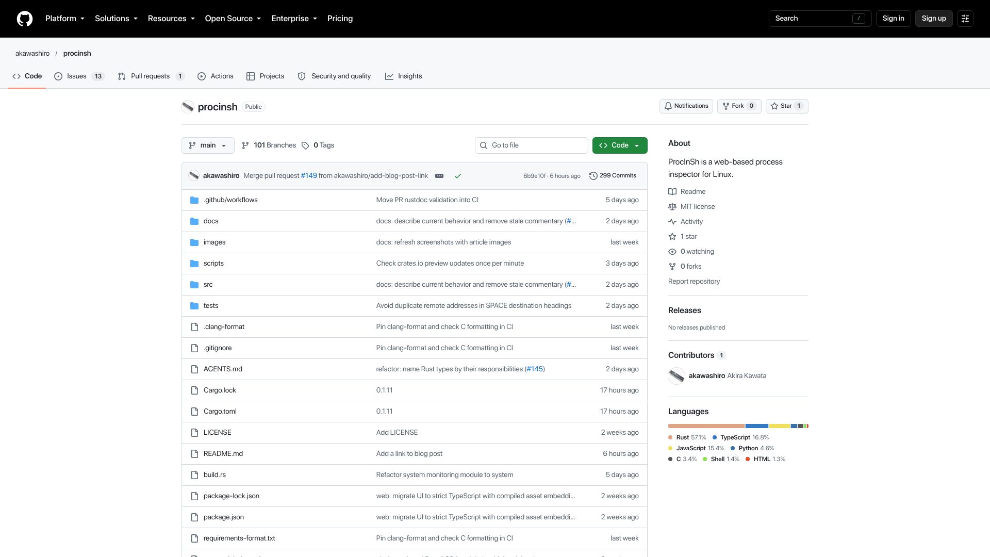Click the star icon in Star button
This screenshot has width=990, height=557.
coord(774,106)
